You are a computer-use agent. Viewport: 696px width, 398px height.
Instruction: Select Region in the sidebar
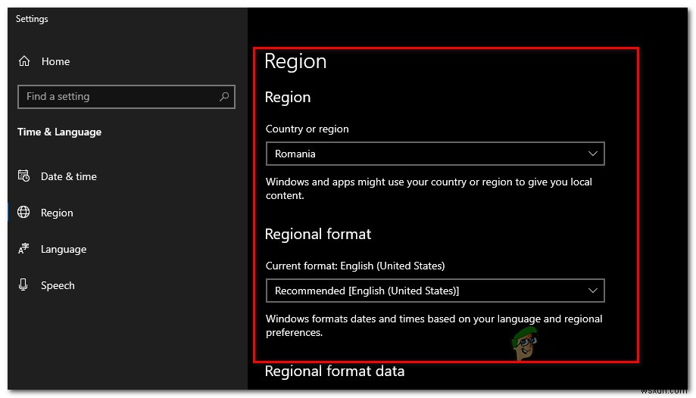(x=57, y=213)
